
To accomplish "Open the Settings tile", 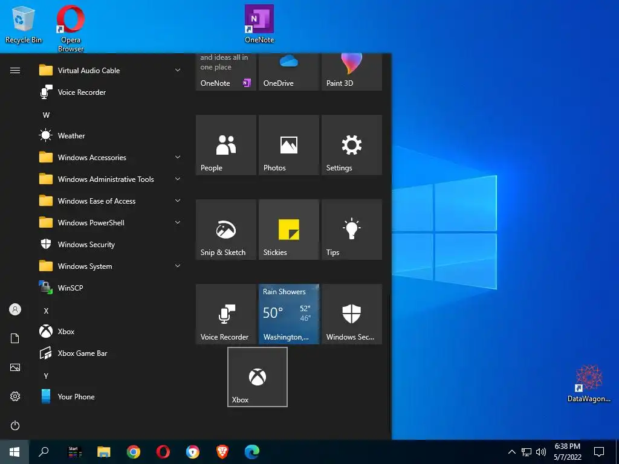I will [x=352, y=145].
